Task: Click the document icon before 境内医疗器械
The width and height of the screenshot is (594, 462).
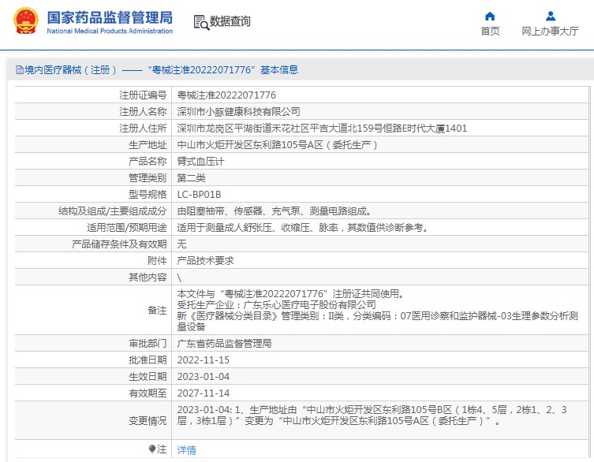Action: (19, 69)
